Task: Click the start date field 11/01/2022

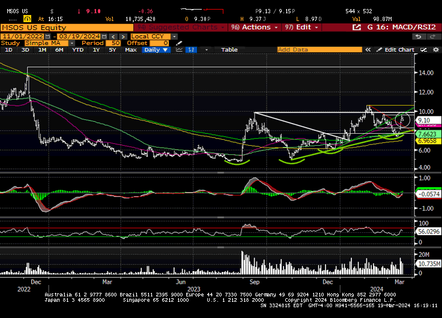Action: (x=23, y=37)
